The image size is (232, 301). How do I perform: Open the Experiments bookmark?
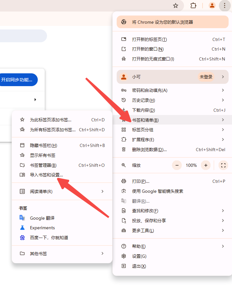click(42, 228)
